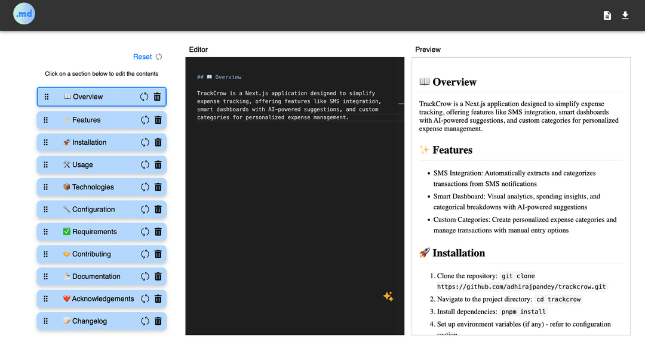
Task: Select the Contributing section
Action: pyautogui.click(x=91, y=254)
